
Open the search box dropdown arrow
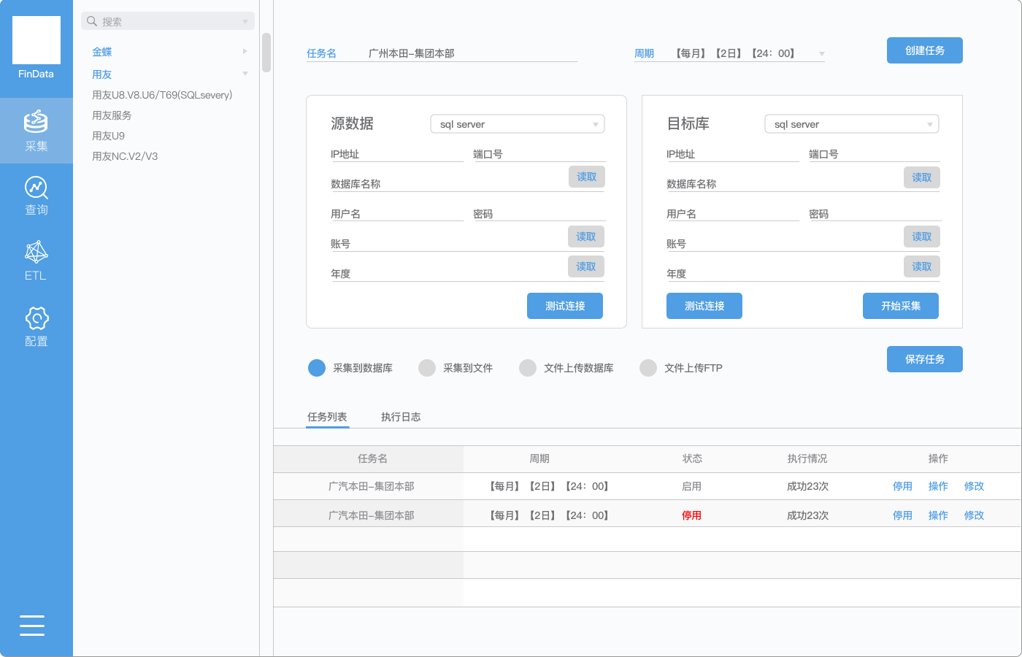coord(245,22)
